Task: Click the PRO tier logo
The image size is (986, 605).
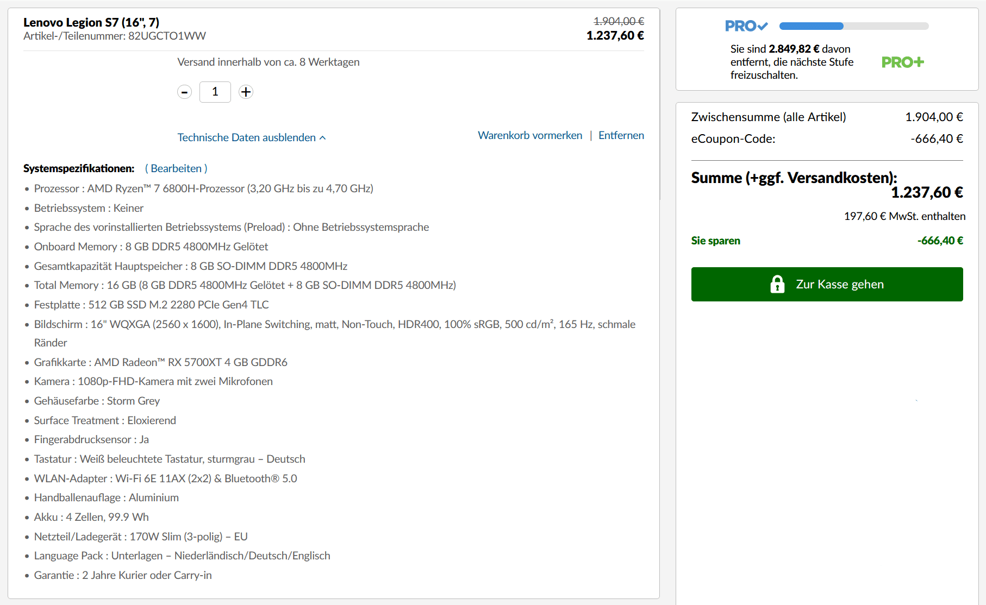Action: pos(746,26)
